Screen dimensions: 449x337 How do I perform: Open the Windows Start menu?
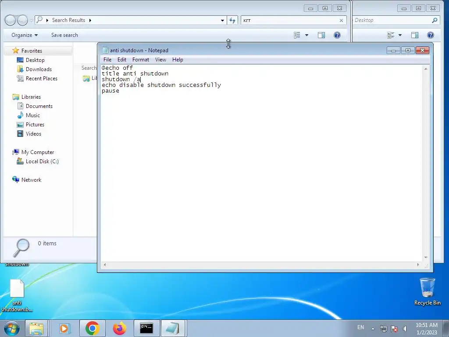coord(12,328)
